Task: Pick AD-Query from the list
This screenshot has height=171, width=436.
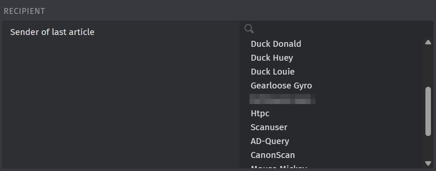Action: point(270,141)
